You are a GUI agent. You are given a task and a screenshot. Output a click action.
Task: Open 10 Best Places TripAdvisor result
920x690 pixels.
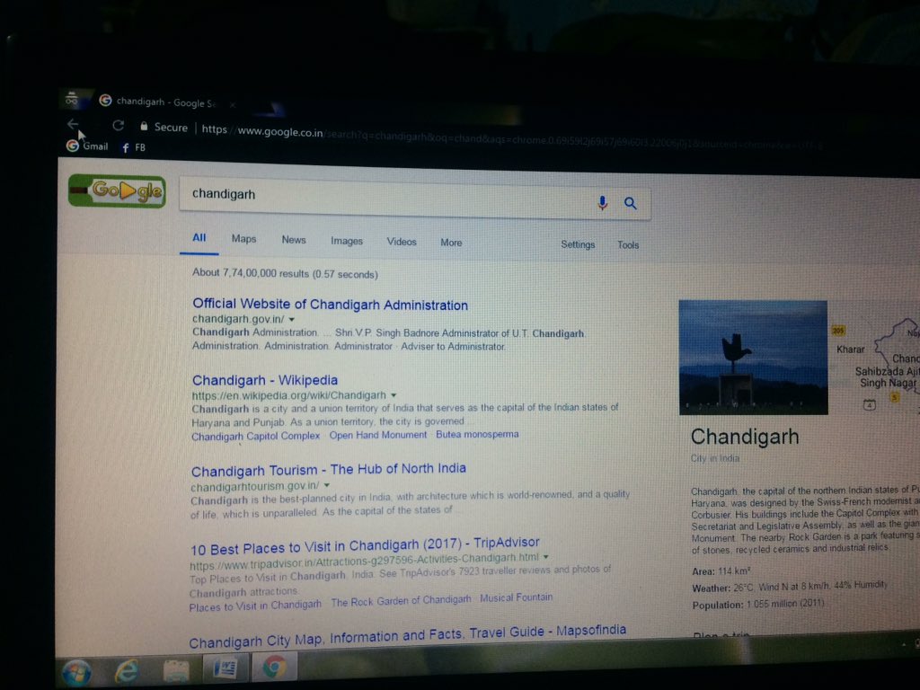pyautogui.click(x=365, y=545)
